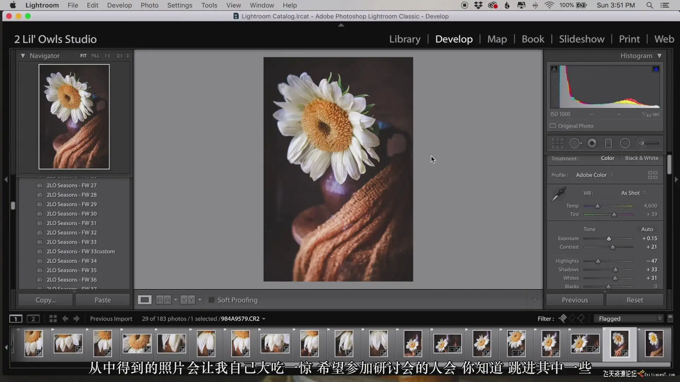The image size is (680, 382).
Task: Select the Graduated Filter tool
Action: tap(608, 143)
